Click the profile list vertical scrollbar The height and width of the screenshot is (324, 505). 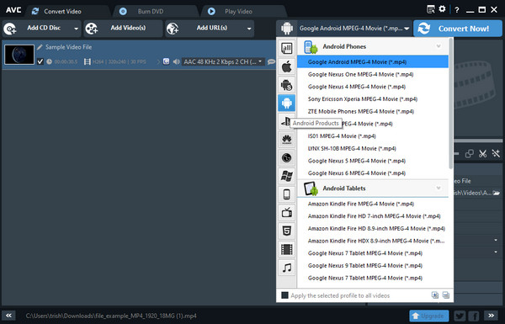tap(451, 103)
